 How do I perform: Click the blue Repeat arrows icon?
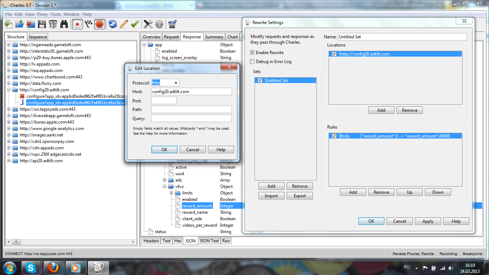[x=113, y=24]
